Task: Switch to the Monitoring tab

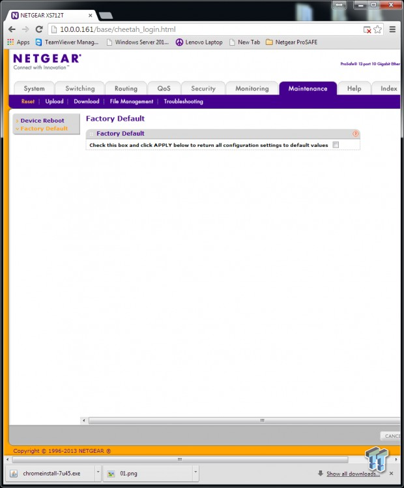Action: [252, 88]
